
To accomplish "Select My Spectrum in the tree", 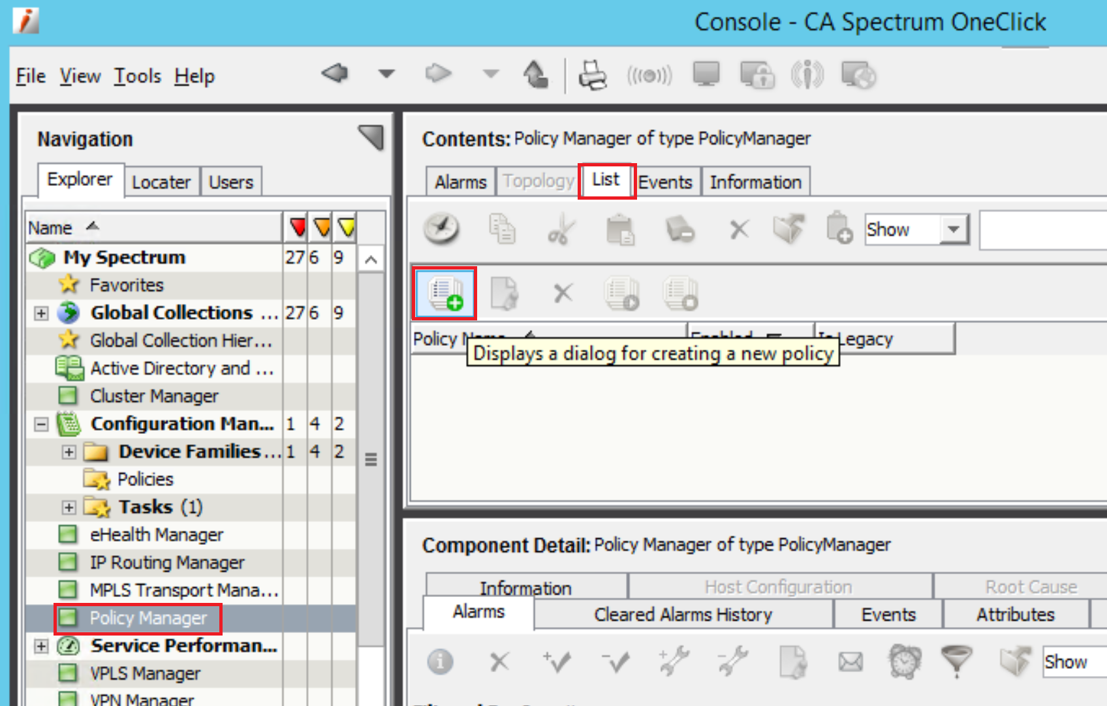I will (124, 257).
